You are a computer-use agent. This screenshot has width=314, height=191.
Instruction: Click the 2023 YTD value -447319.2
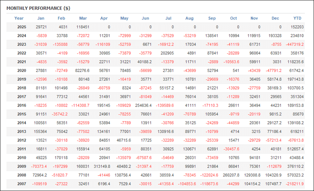(x=295, y=44)
